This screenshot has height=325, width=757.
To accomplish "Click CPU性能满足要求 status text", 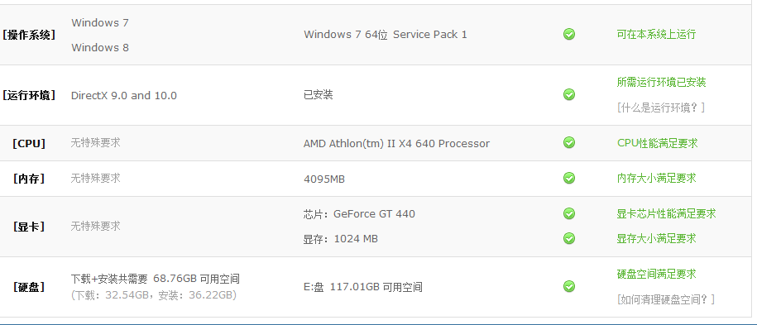I will point(657,143).
